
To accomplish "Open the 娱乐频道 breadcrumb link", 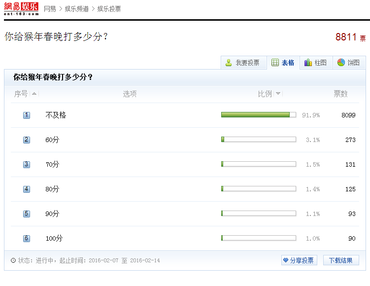I will tap(77, 9).
